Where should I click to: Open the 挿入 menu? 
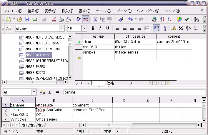pyautogui.click(x=68, y=11)
